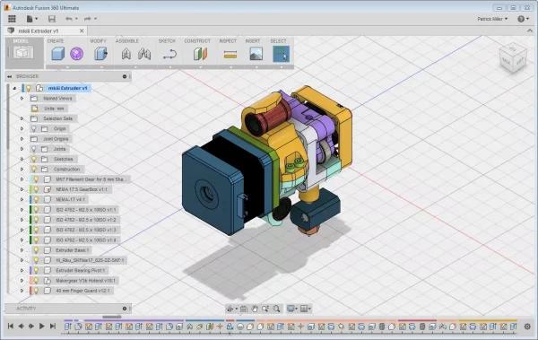Switch the MODEL workspace button
Screen dimensions: 538x340
coord(23,53)
